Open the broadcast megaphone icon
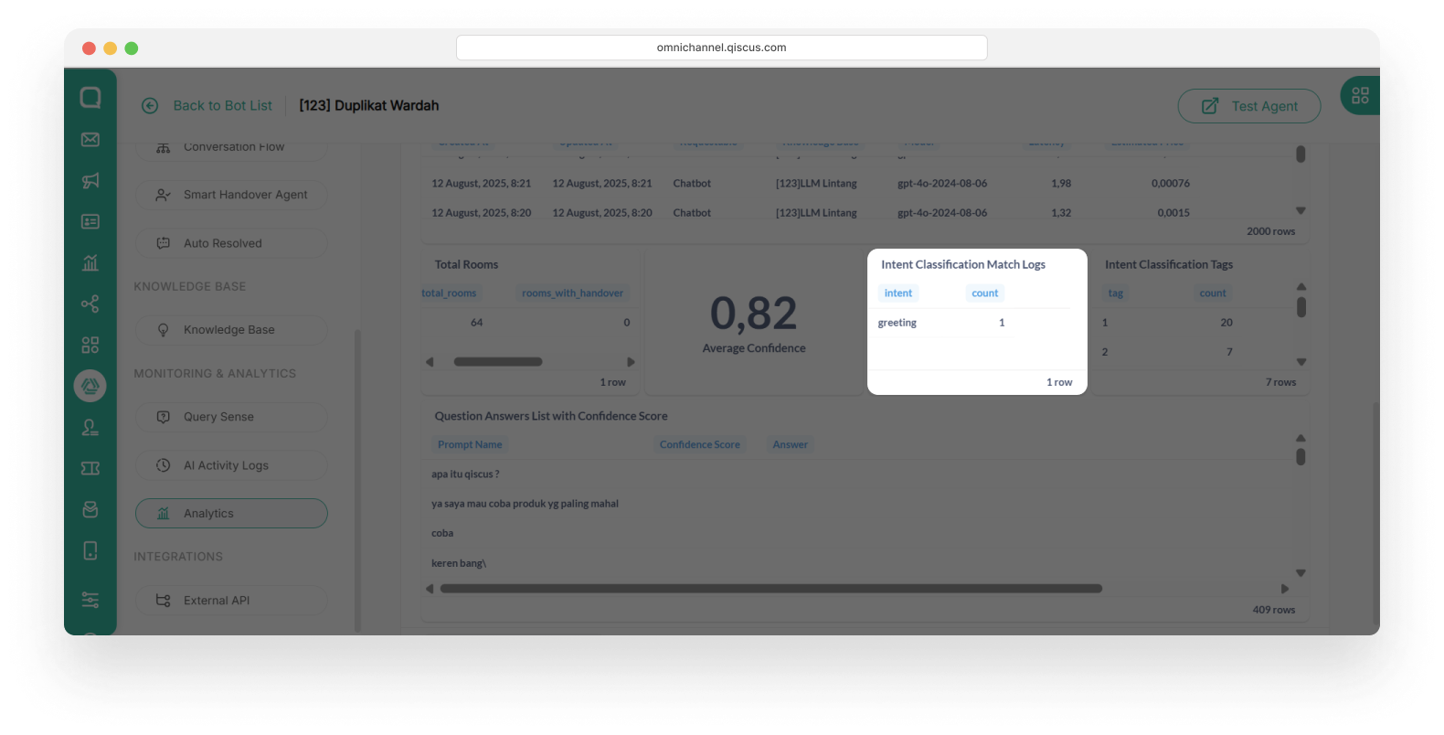1444x735 pixels. 90,180
